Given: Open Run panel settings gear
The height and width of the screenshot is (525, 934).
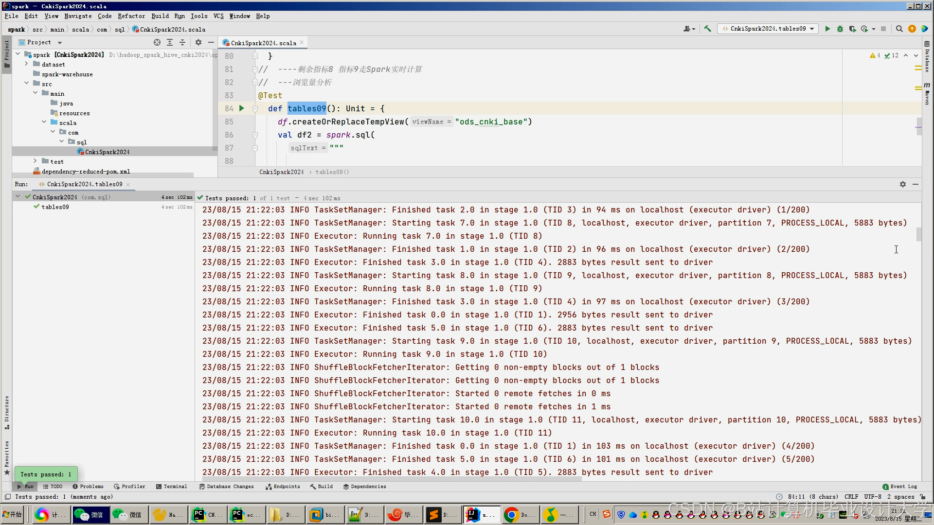Looking at the screenshot, I should pos(903,184).
